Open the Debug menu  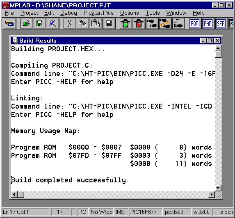pos(68,13)
